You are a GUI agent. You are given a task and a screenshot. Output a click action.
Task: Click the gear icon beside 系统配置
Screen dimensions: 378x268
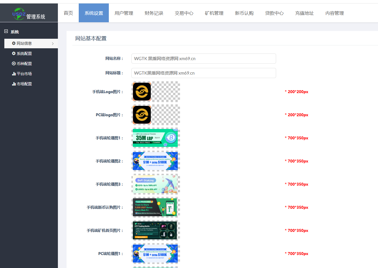[14, 53]
